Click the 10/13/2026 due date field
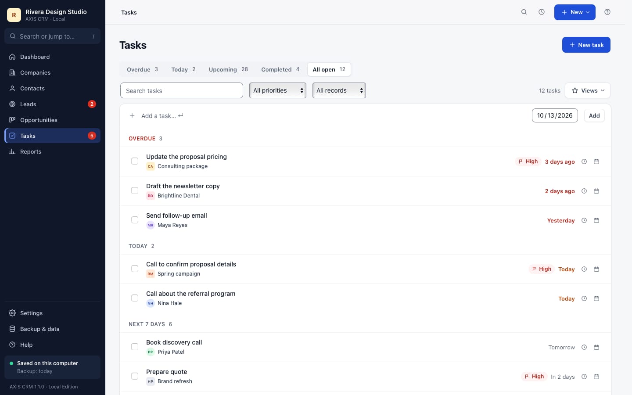 click(x=555, y=115)
